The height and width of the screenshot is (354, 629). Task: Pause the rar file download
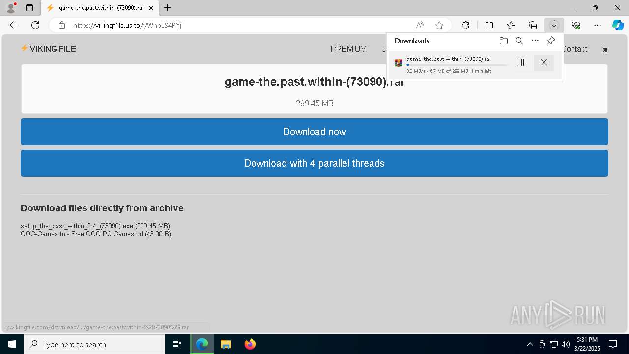click(x=520, y=62)
